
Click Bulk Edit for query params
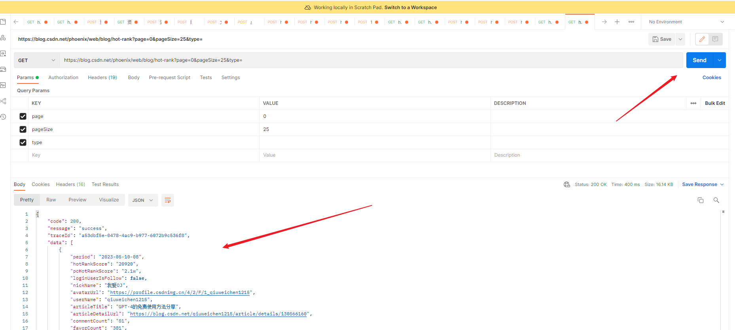pos(715,103)
